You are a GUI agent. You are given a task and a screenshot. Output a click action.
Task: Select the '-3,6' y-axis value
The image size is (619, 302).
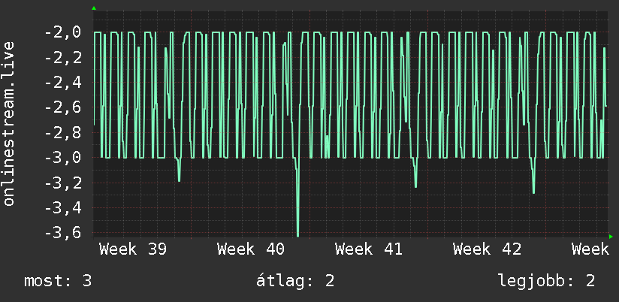[63, 233]
